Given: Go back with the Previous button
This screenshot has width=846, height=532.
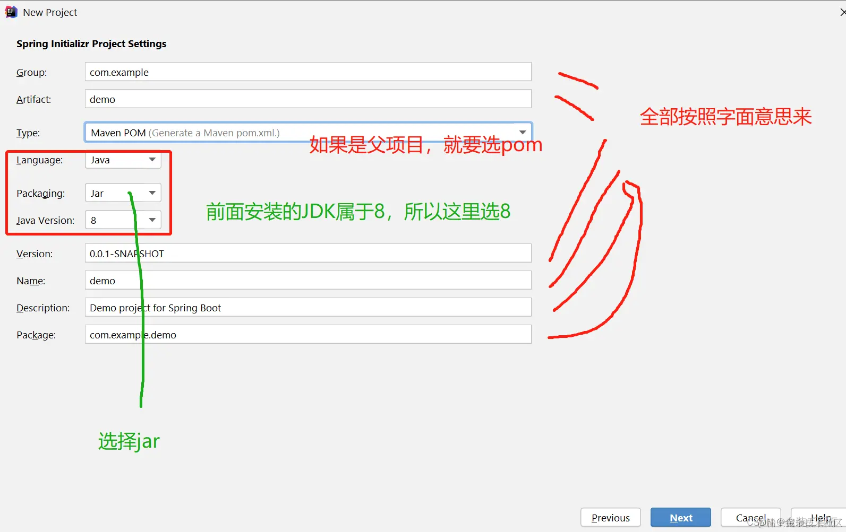Looking at the screenshot, I should (611, 518).
